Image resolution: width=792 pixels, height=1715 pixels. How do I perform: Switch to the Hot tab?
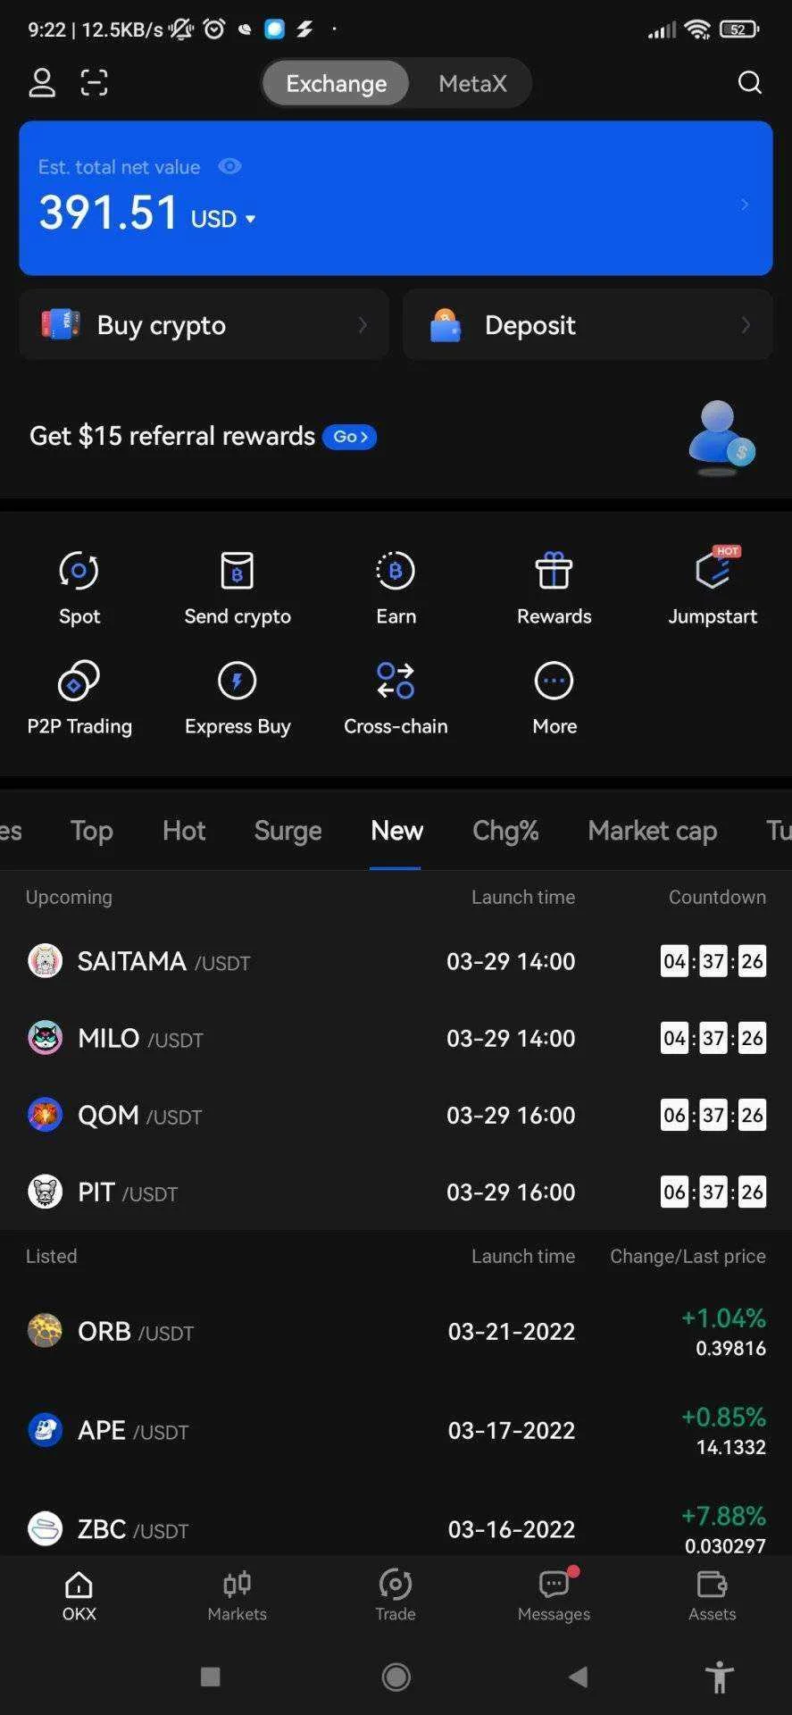pyautogui.click(x=184, y=831)
